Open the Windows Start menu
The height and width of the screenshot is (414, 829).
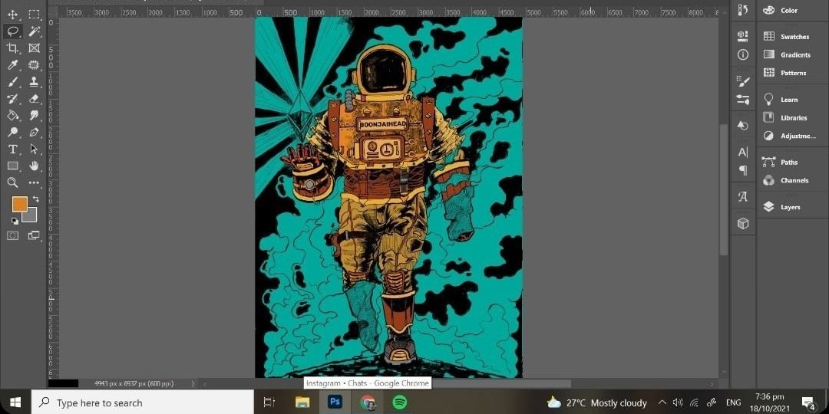click(15, 402)
